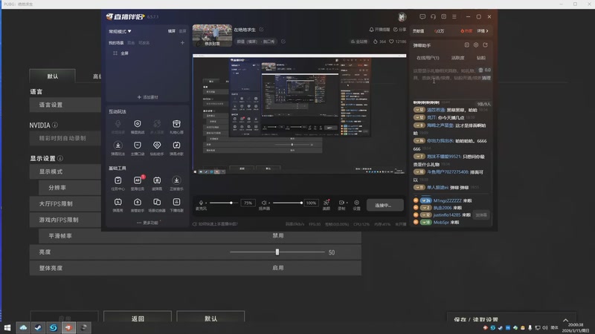Click the record 录制 camera icon
This screenshot has height=334, width=595.
pos(341,203)
